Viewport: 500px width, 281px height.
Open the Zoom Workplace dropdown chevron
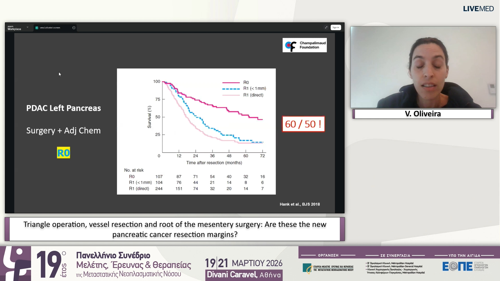(27, 27)
